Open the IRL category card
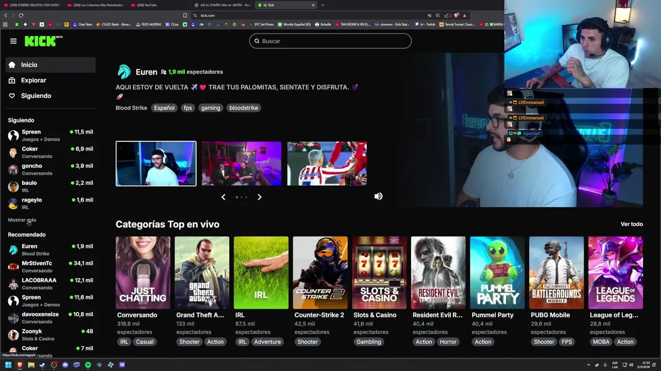Image resolution: width=661 pixels, height=371 pixels. pos(261,273)
